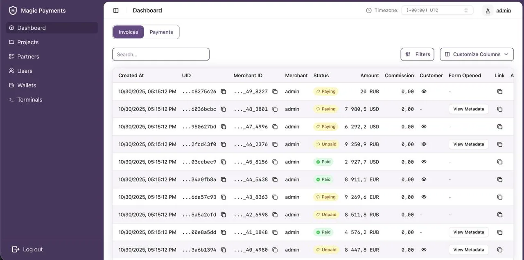Viewport: 524px width, 260px height.
Task: Copy UID ending 03ccbec9
Action: point(224,162)
